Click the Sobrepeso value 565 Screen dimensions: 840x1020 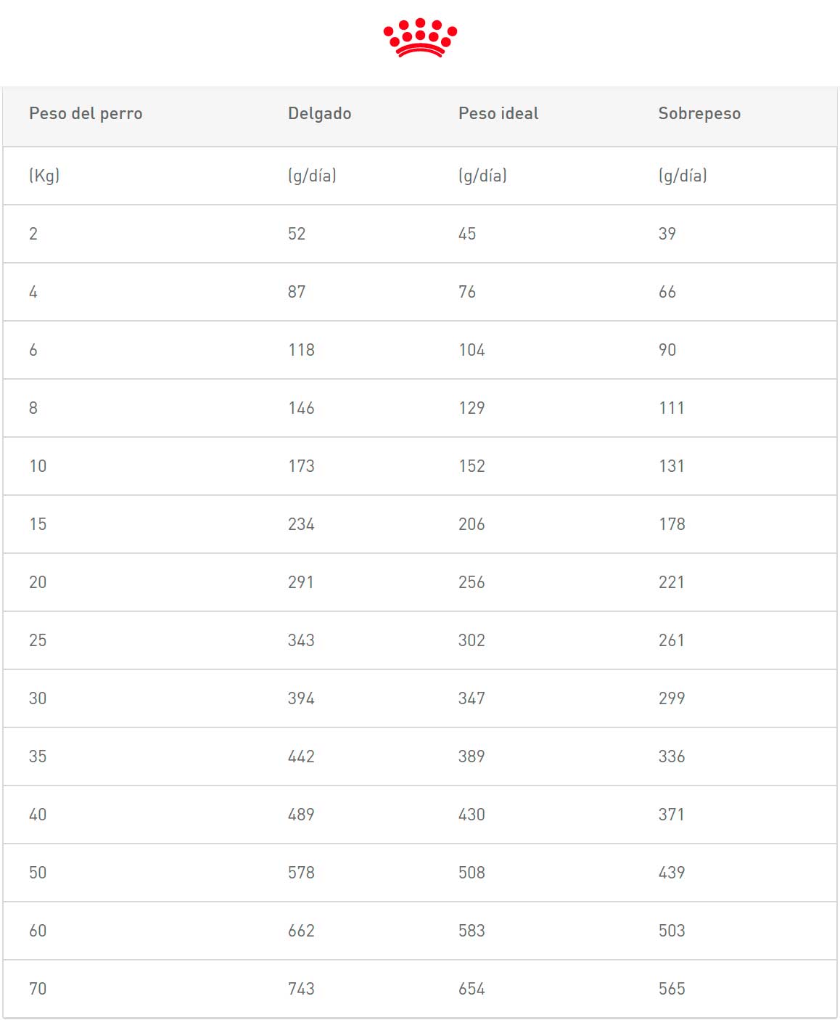pos(671,989)
